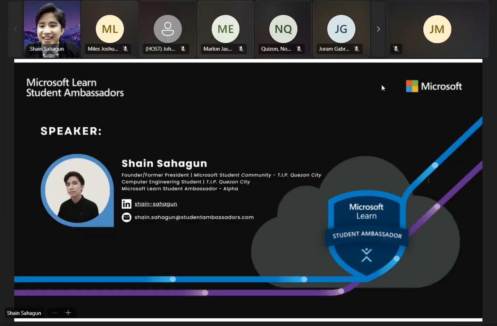Click the NQ avatar for Quizon
Viewport: 497px width, 326px height.
point(283,29)
